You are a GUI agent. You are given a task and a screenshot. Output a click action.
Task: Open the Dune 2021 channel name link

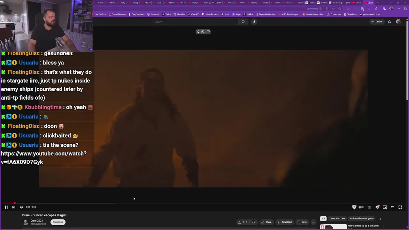36,221
